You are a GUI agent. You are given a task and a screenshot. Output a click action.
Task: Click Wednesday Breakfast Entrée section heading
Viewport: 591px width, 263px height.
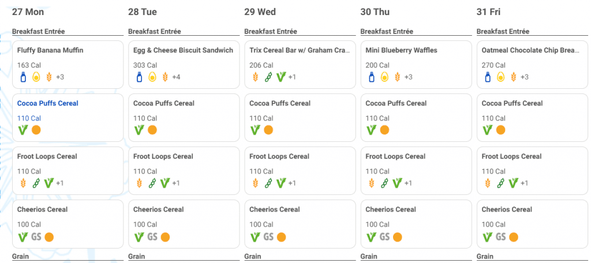[x=271, y=31]
